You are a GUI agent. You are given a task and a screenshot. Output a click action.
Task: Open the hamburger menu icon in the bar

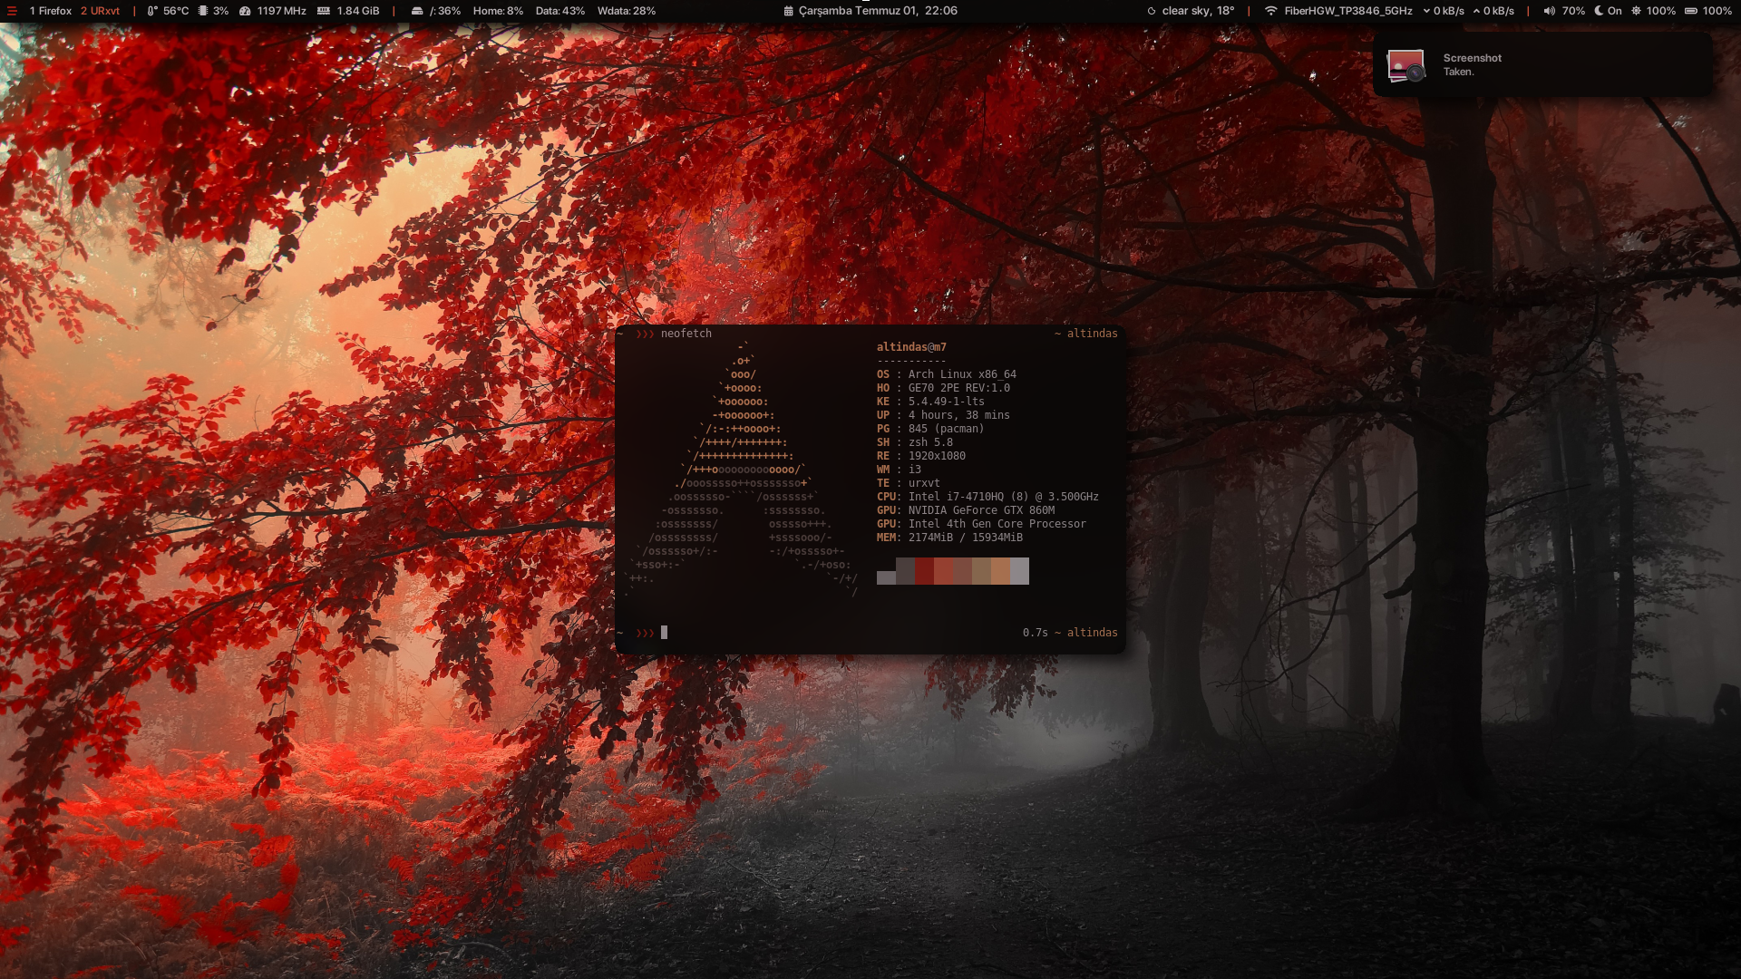(x=12, y=11)
